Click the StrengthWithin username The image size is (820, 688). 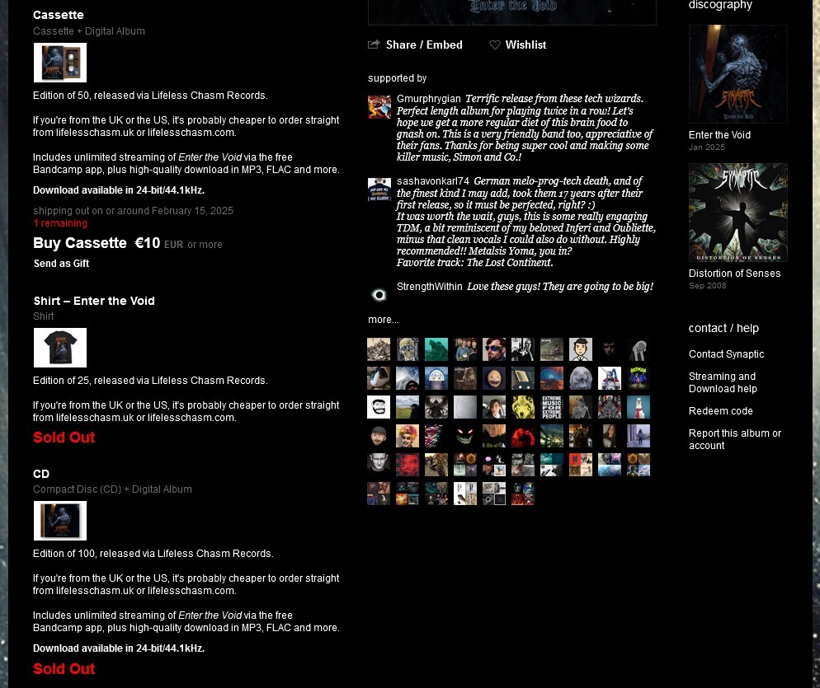click(429, 287)
